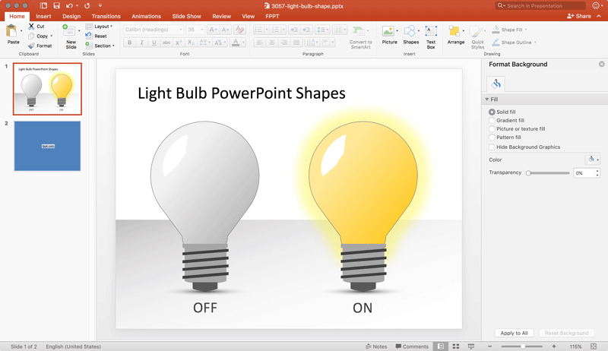The height and width of the screenshot is (351, 608).
Task: Insert a Picture from the ribbon
Action: pyautogui.click(x=389, y=32)
